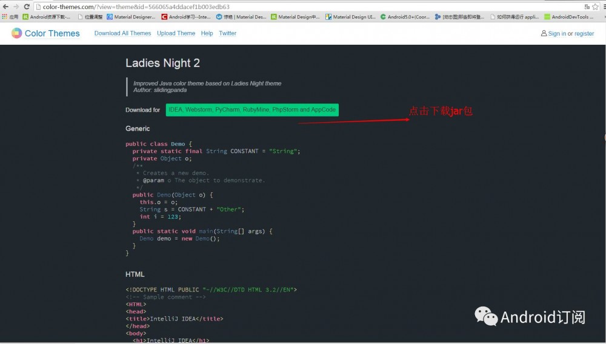This screenshot has width=606, height=344.
Task: Open the AndroidDevTools bookmark
Action: click(x=569, y=16)
